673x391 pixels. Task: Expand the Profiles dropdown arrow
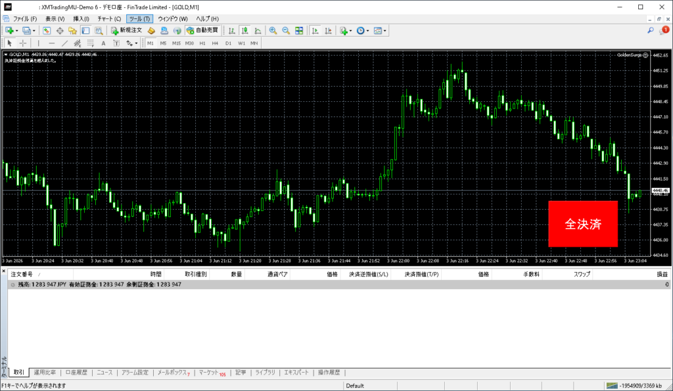point(34,31)
